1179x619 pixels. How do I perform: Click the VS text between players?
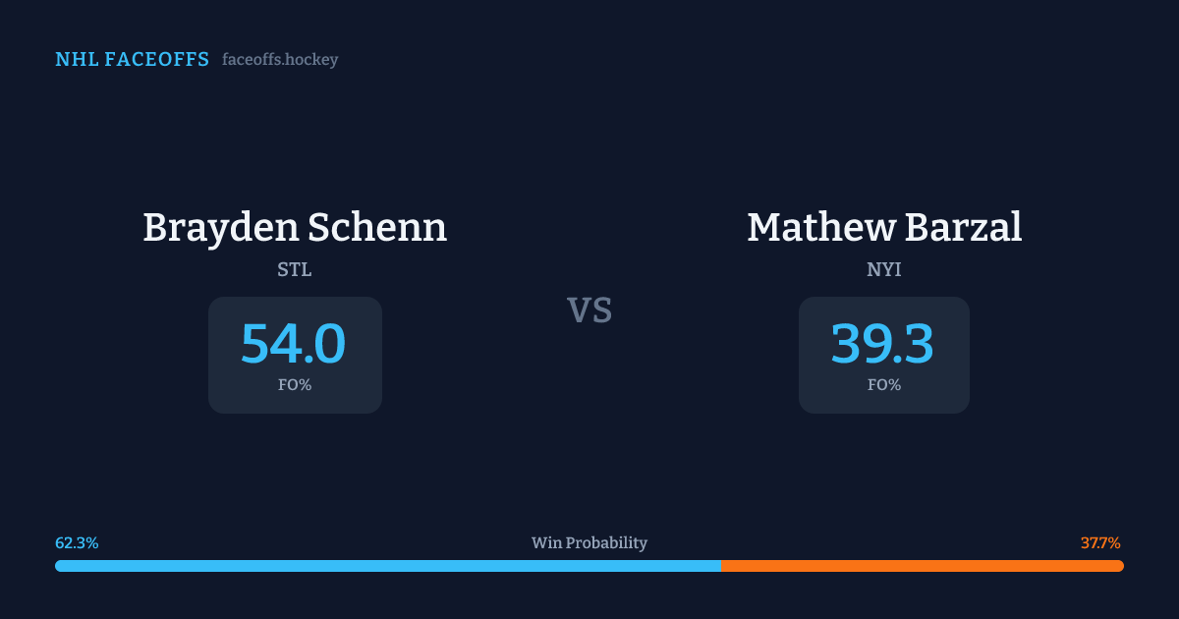589,310
